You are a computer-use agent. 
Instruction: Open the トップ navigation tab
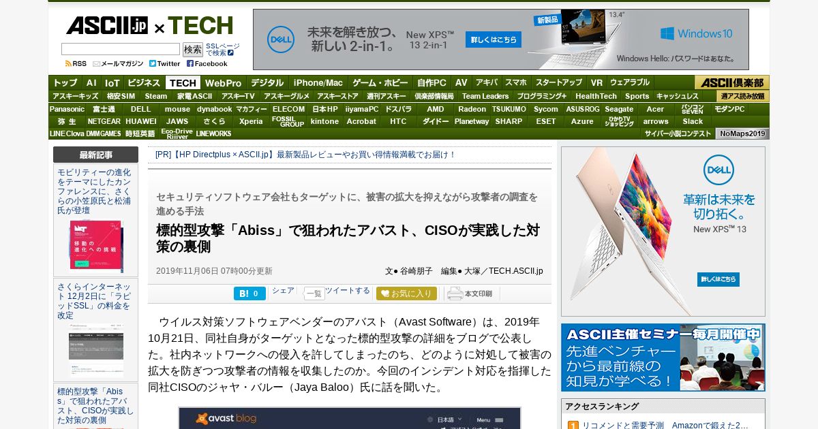point(65,82)
